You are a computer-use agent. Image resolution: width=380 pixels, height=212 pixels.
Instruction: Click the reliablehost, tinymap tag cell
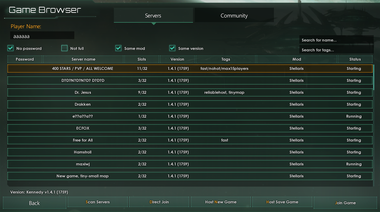click(x=224, y=92)
